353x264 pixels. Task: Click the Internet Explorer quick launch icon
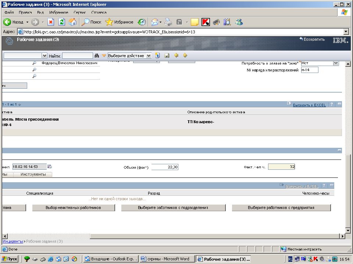tap(51, 259)
